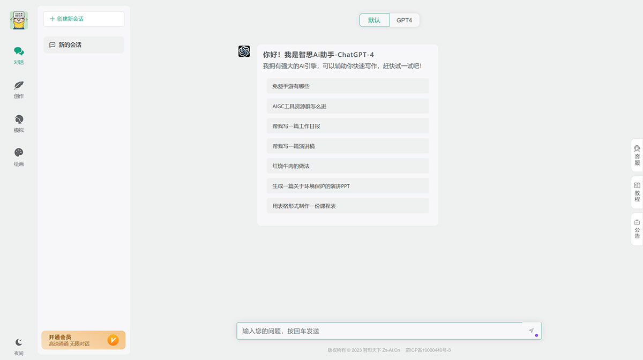Viewport: 643px width, 360px height.
Task: Switch to the GPT4 model tab
Action: coord(404,20)
